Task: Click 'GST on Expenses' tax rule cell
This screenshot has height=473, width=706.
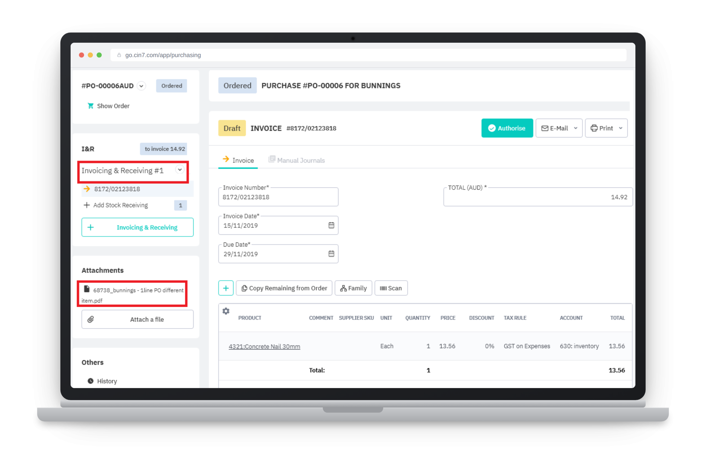Action: [x=527, y=346]
